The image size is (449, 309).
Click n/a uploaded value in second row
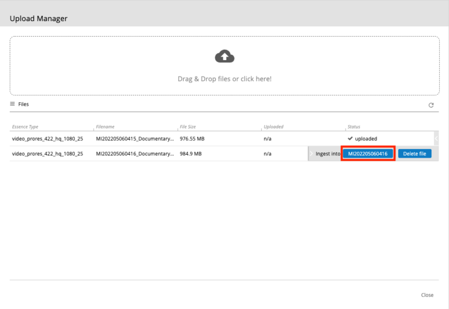[x=267, y=154]
